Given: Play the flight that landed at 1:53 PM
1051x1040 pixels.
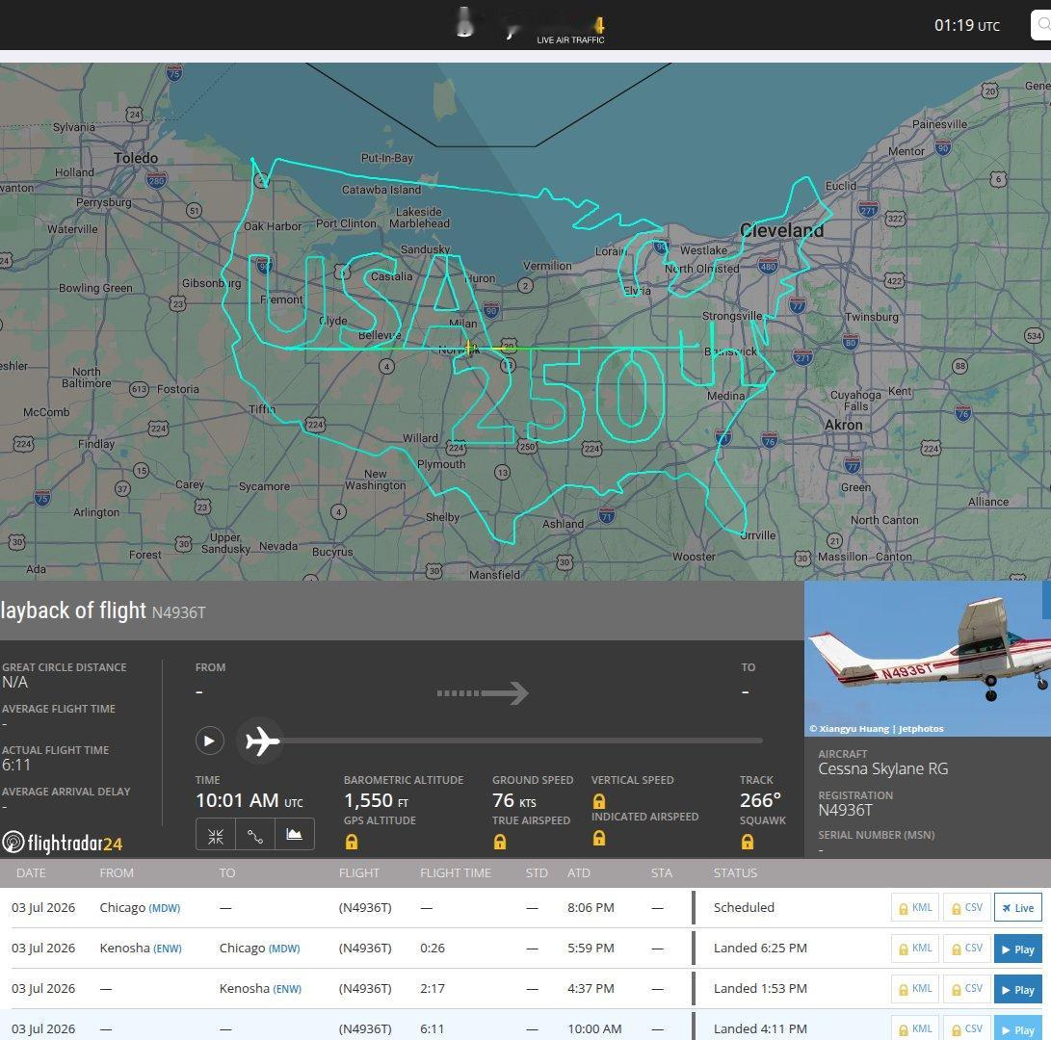Looking at the screenshot, I should 1017,989.
